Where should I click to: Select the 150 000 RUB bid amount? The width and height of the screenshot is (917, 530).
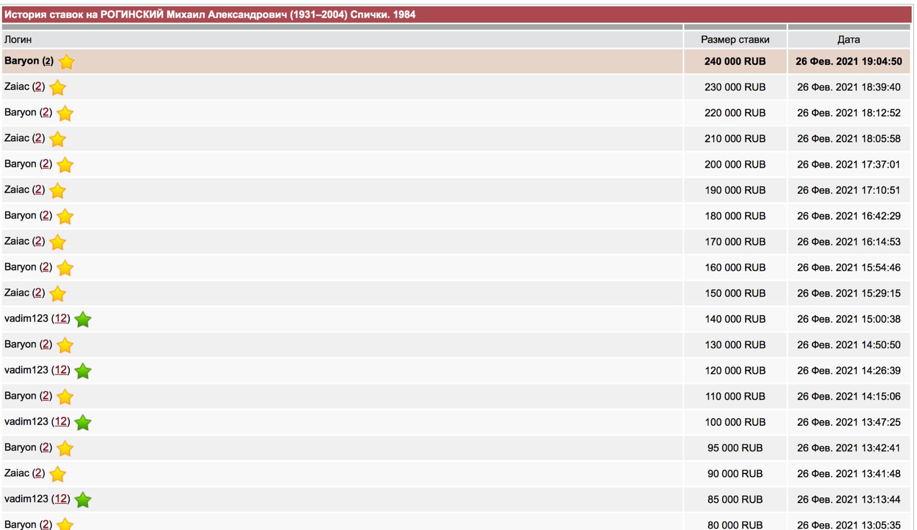735,293
